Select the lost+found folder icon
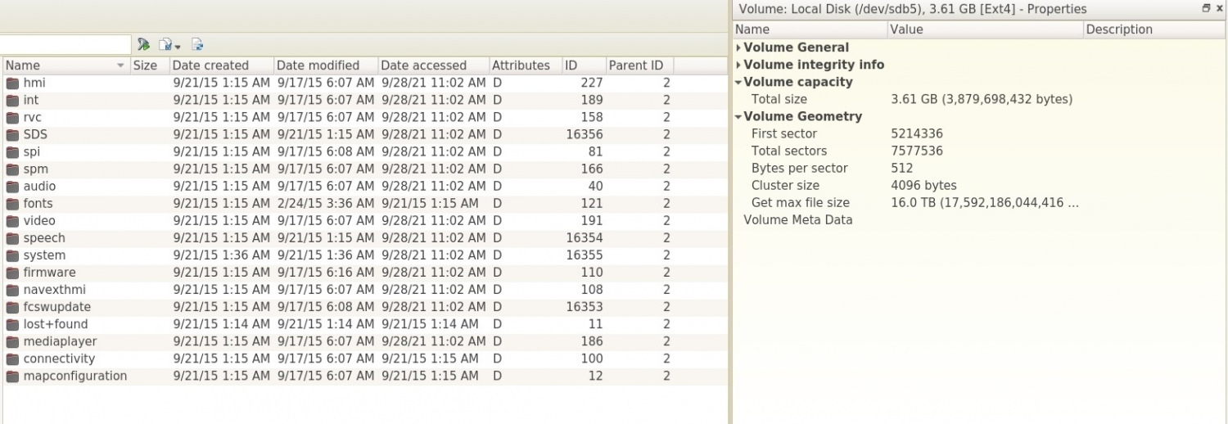Viewport: 1228px width, 424px height. pos(12,324)
